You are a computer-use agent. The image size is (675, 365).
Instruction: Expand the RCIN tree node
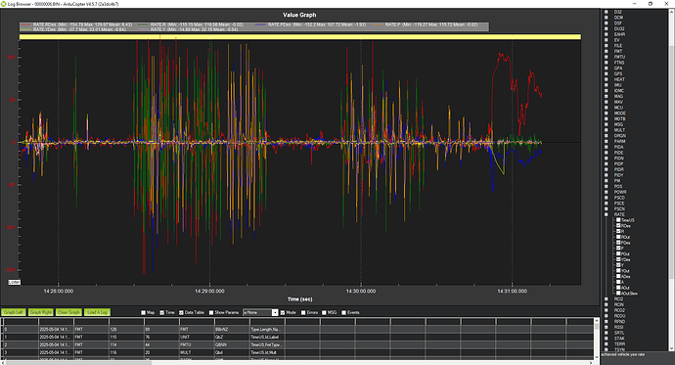click(607, 304)
